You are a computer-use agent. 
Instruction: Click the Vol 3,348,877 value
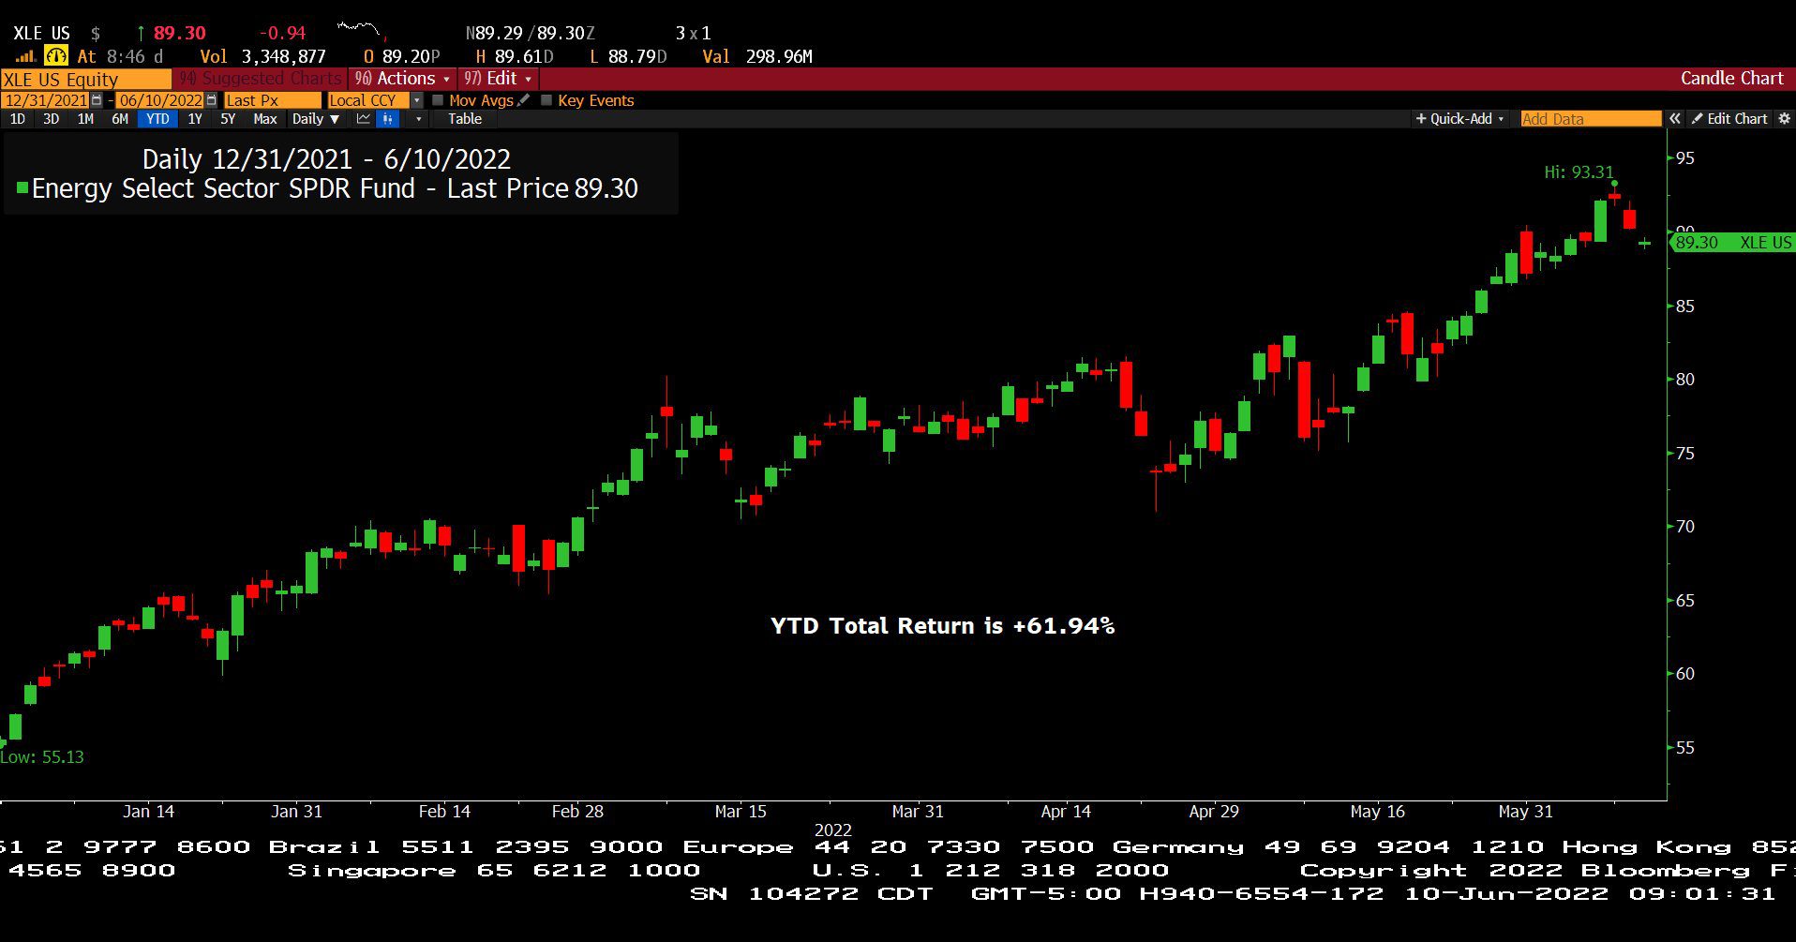tap(263, 57)
